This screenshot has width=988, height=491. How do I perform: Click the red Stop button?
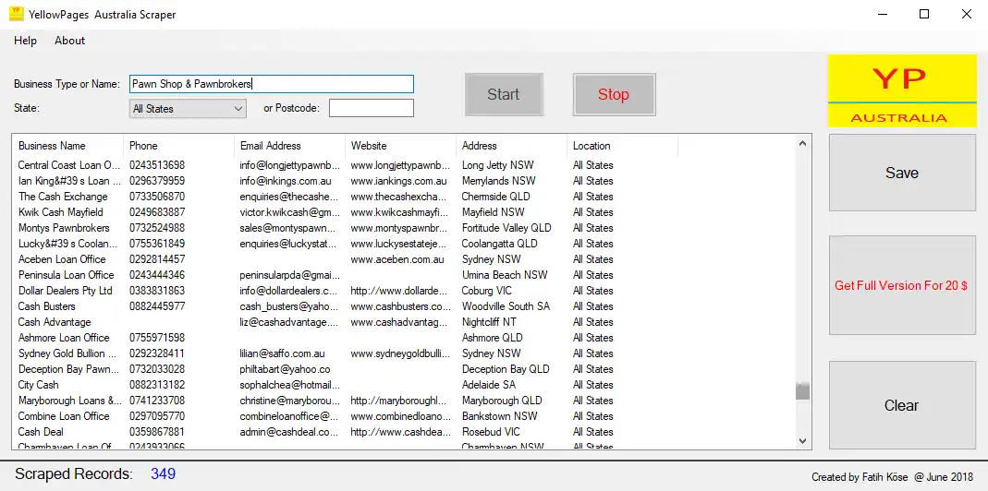[x=614, y=94]
